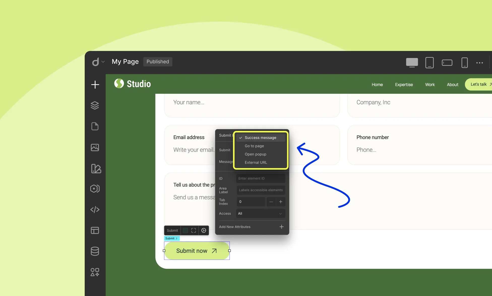Open the Components hexagon icon in sidebar

[x=95, y=189]
